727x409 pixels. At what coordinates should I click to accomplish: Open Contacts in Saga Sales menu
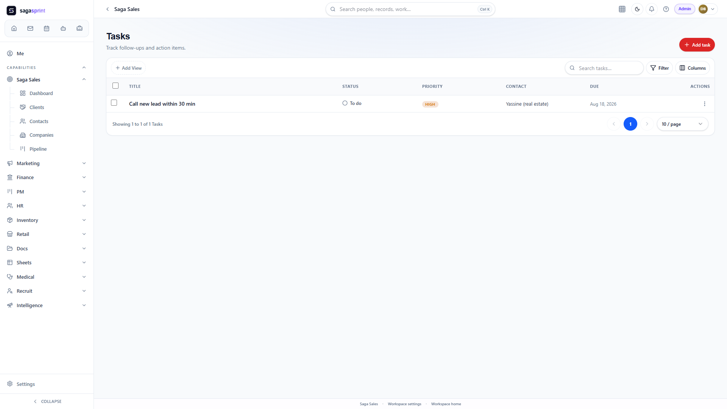[39, 121]
